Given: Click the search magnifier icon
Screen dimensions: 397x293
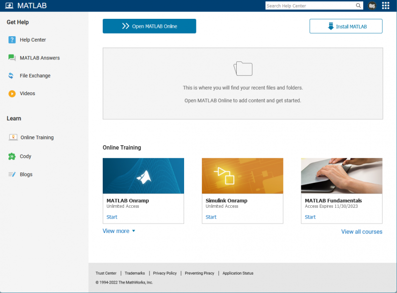Looking at the screenshot, I should 358,5.
